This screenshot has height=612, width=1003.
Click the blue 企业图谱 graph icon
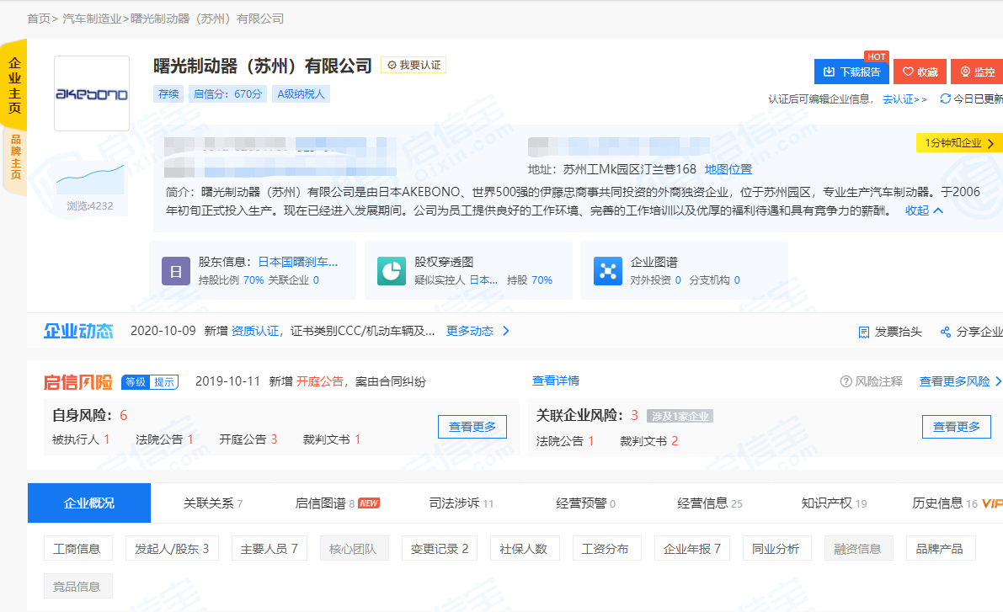point(608,271)
